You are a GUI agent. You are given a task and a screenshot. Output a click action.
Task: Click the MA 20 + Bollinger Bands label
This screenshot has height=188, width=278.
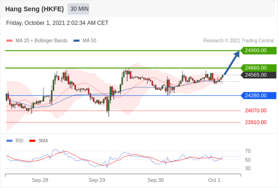pos(41,41)
